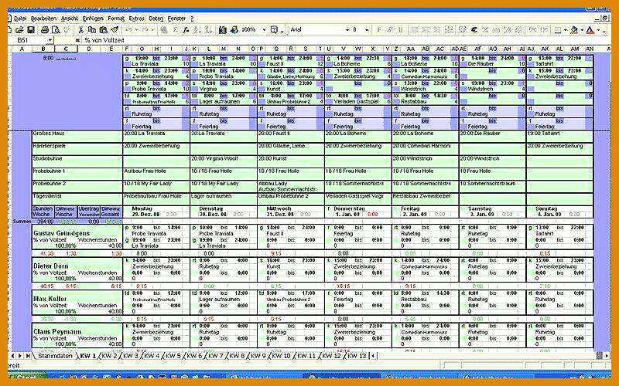
Task: Select the Tagesdienst row label
Action: coord(77,199)
